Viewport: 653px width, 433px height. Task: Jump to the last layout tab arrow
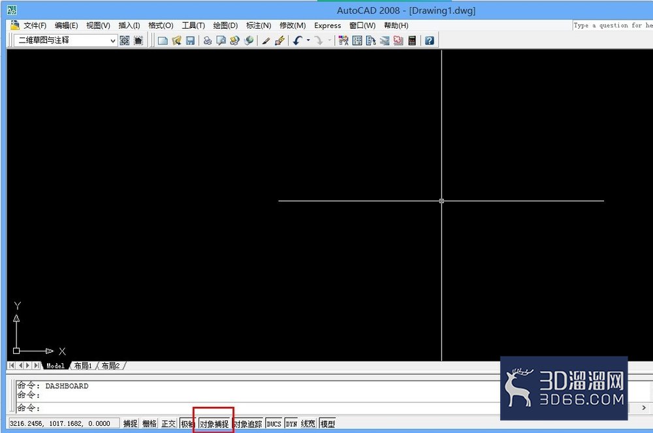36,366
